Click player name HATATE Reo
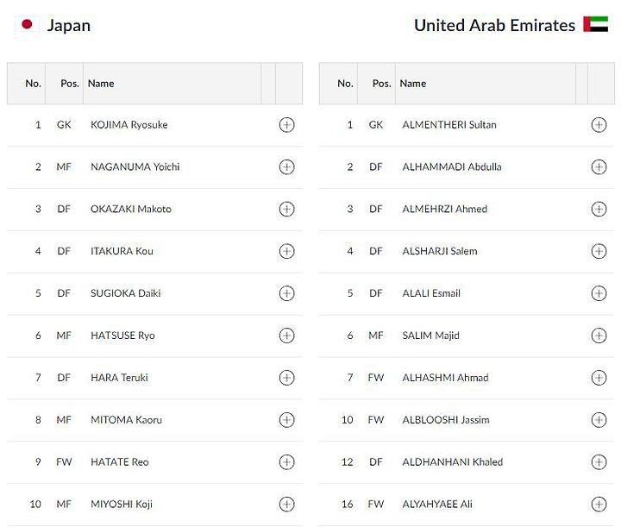Viewport: 621px width, 527px height. coord(120,462)
